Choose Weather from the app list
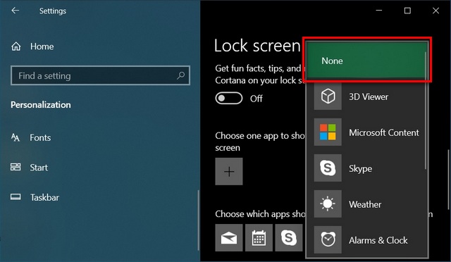 [366, 204]
